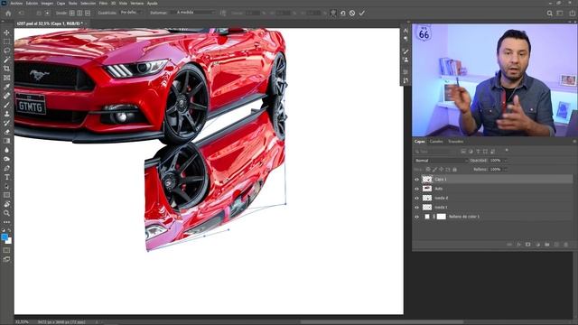Screen dimensions: 578x325
Task: Hide the rueda t layer
Action: 417,208
